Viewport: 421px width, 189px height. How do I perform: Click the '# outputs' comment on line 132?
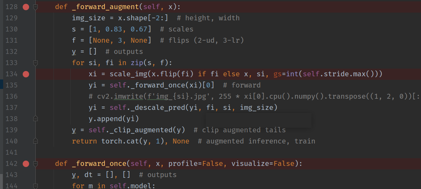click(124, 51)
